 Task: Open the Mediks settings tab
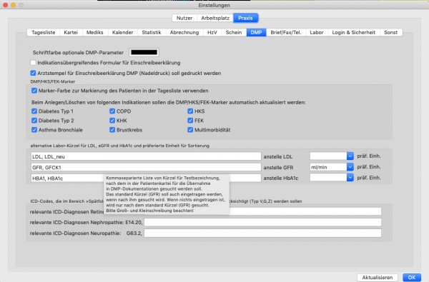pyautogui.click(x=95, y=32)
